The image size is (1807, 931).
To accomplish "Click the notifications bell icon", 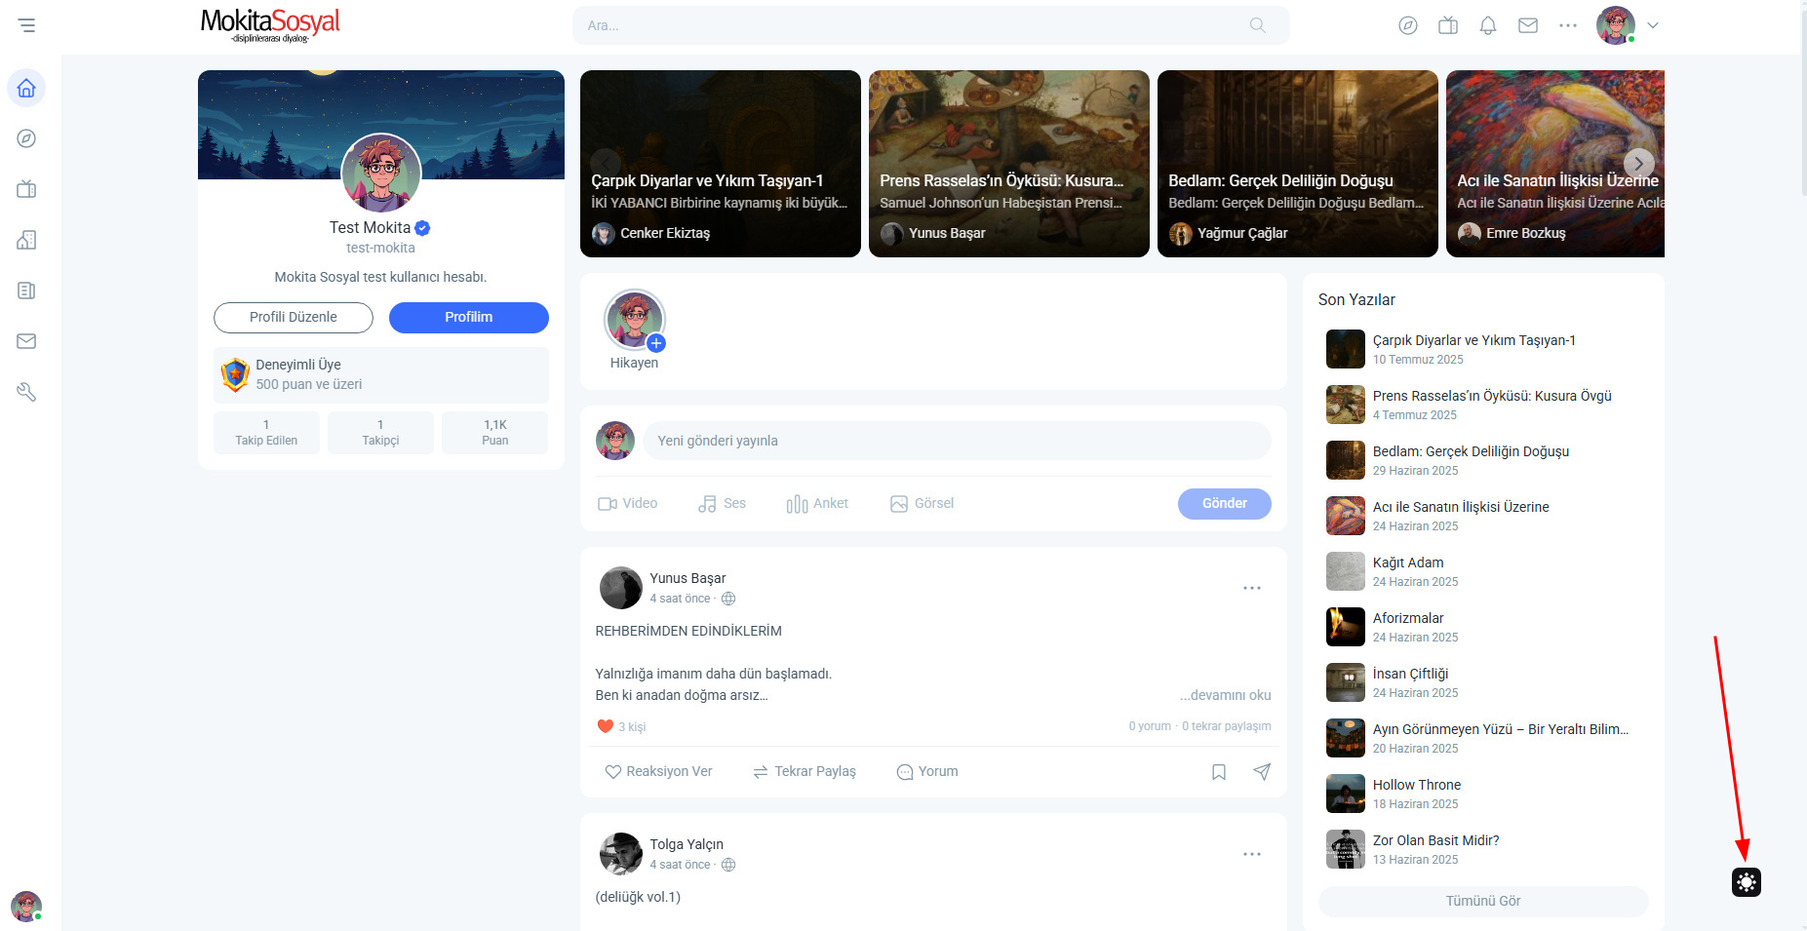I will point(1487,25).
